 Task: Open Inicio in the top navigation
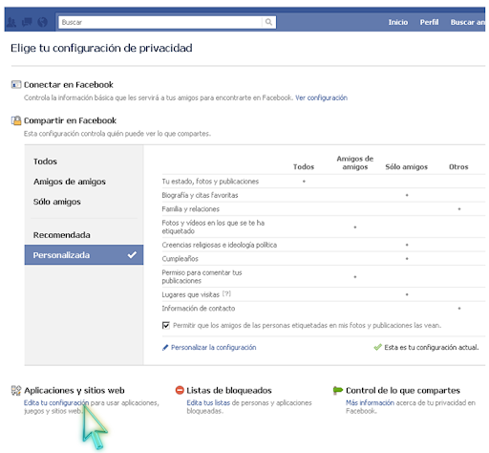tap(398, 22)
